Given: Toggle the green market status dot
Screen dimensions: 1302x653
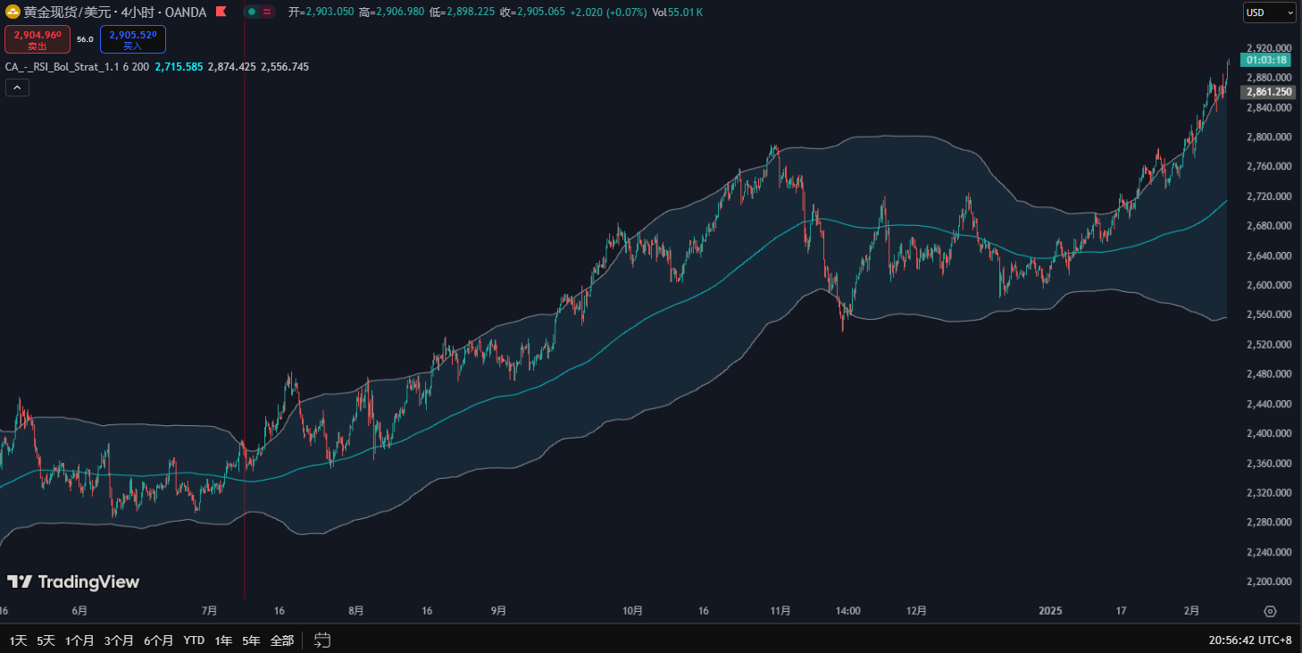Looking at the screenshot, I should point(253,12).
